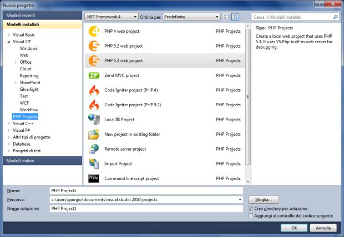This screenshot has height=237, width=344.
Task: Open the Modelli online section
Action: pos(43,161)
